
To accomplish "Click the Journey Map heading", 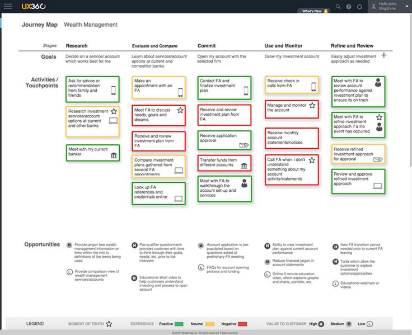I will click(40, 25).
